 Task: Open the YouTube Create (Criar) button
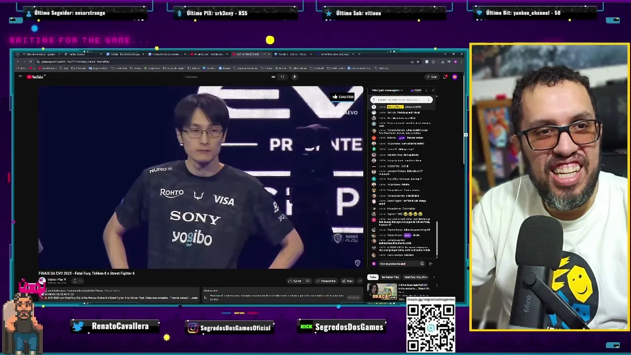pyautogui.click(x=432, y=76)
